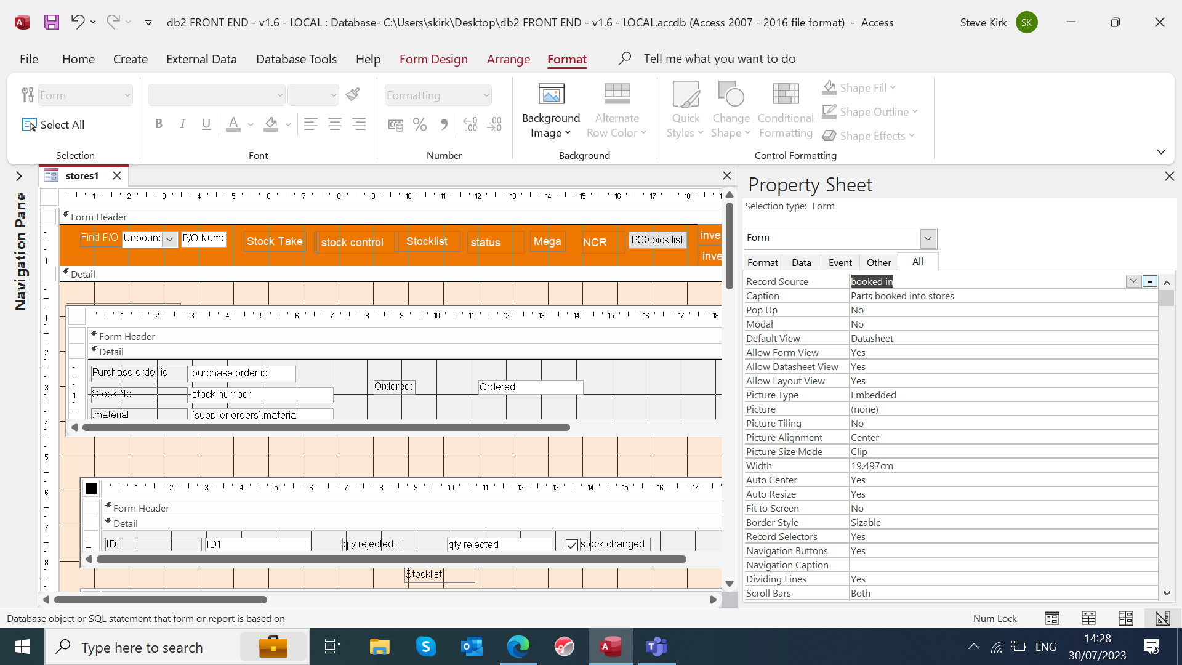1182x665 pixels.
Task: Open Quick Styles gallery
Action: pos(686,111)
